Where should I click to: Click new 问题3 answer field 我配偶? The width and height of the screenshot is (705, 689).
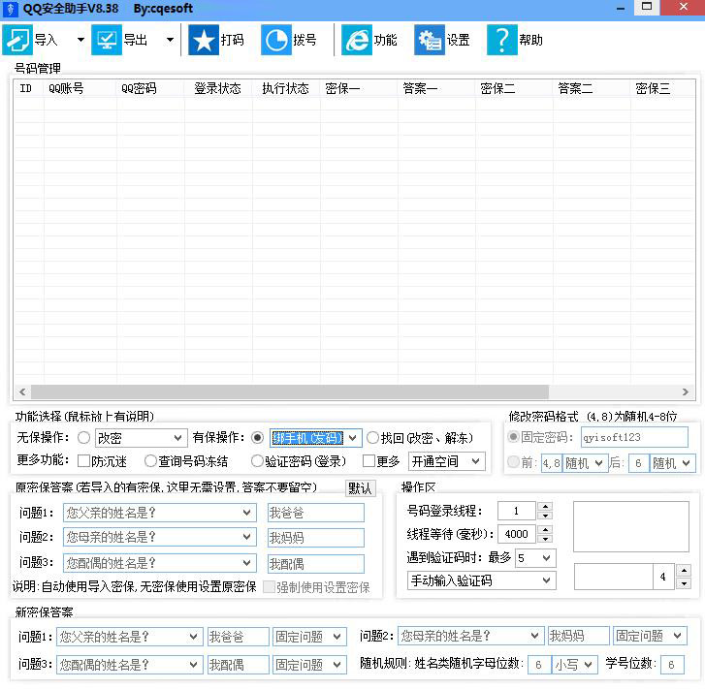[239, 665]
